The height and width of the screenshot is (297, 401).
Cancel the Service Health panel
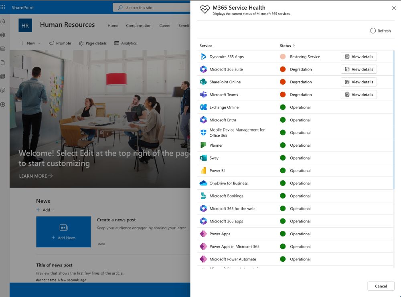click(x=381, y=286)
